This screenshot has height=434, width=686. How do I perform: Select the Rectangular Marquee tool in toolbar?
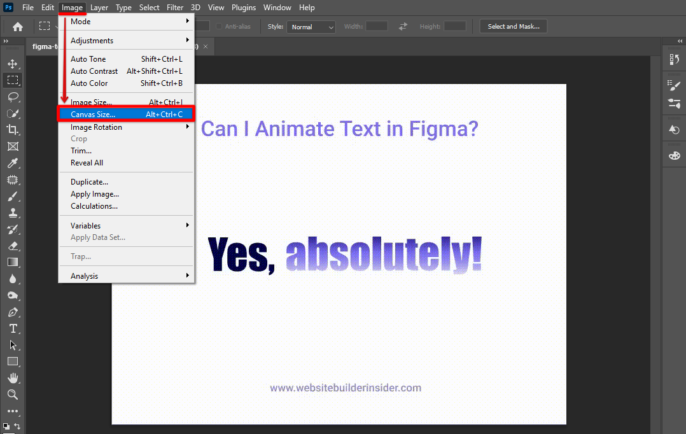tap(13, 80)
